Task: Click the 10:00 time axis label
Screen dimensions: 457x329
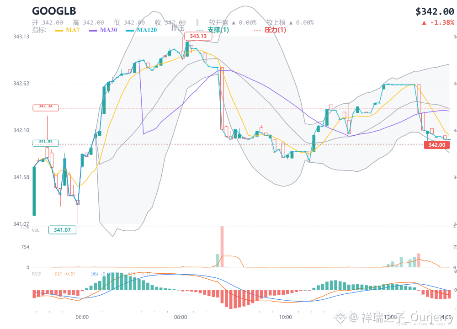Action: pyautogui.click(x=285, y=317)
